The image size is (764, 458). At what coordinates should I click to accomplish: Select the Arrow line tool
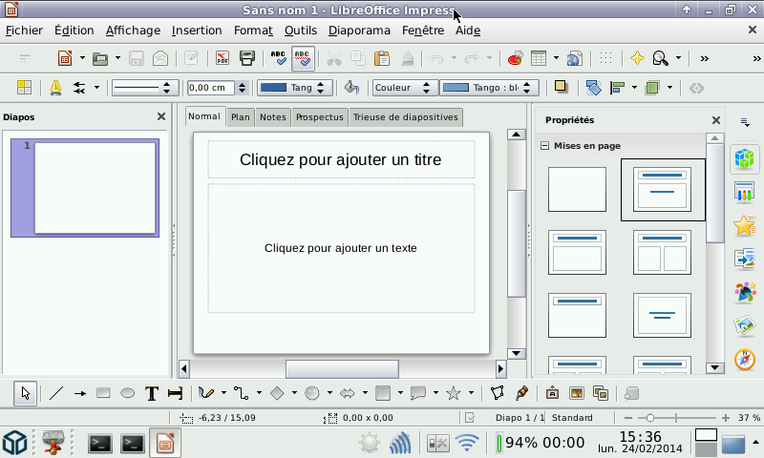(x=80, y=393)
